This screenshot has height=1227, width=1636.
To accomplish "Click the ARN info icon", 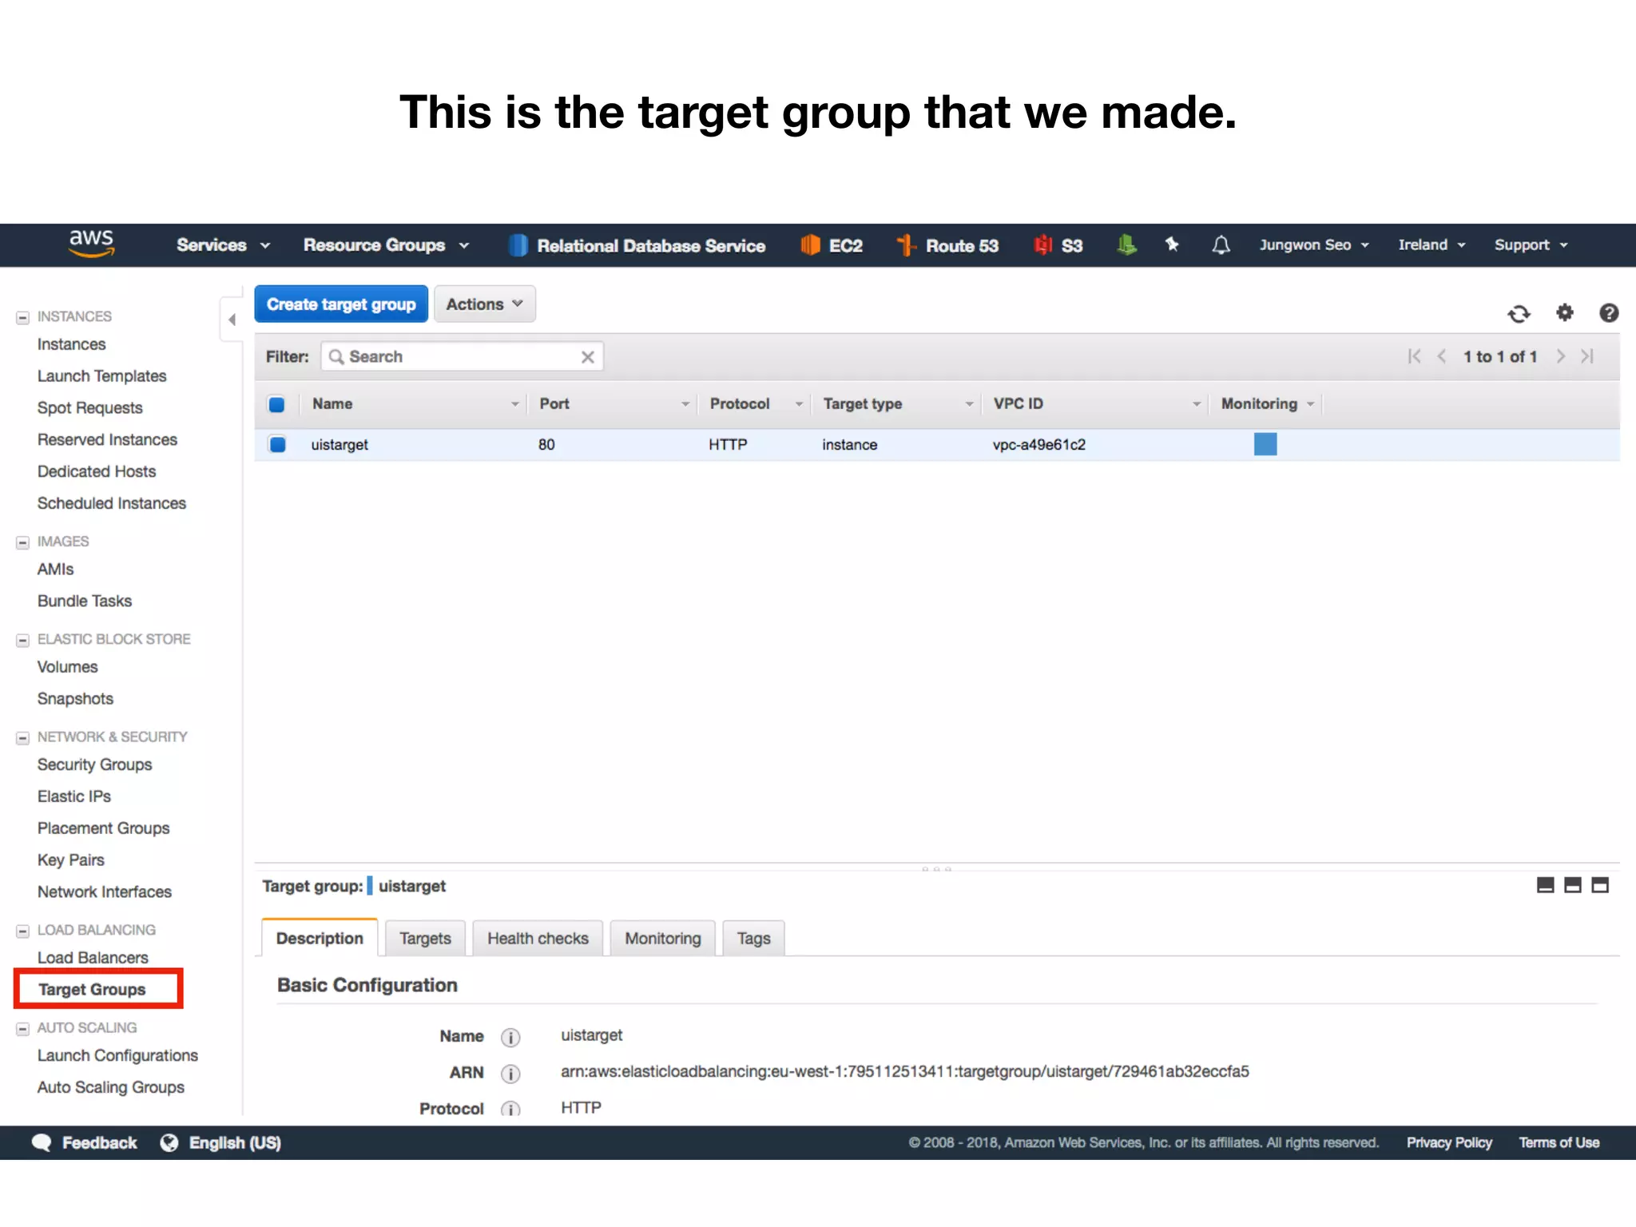I will pyautogui.click(x=510, y=1074).
